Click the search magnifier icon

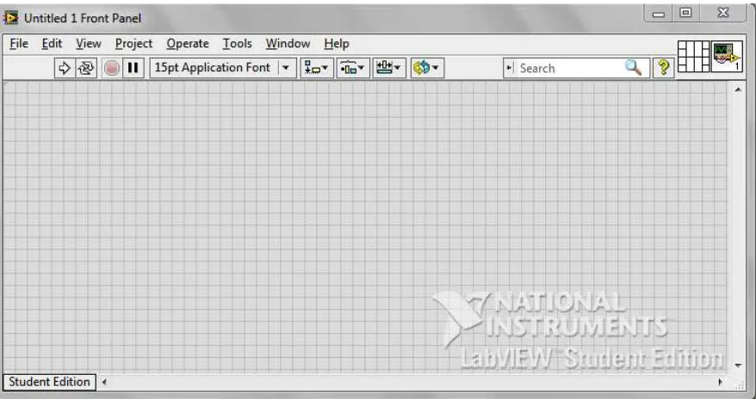coord(634,68)
